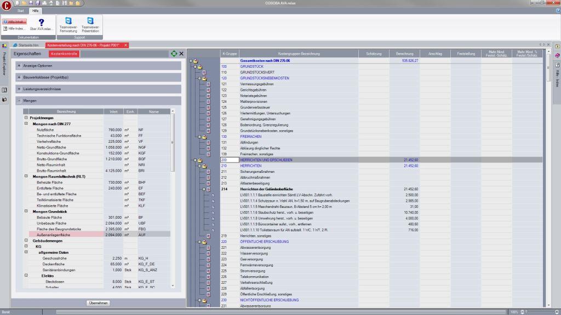Open Über AVA.relax question mark icon

[x=41, y=22]
